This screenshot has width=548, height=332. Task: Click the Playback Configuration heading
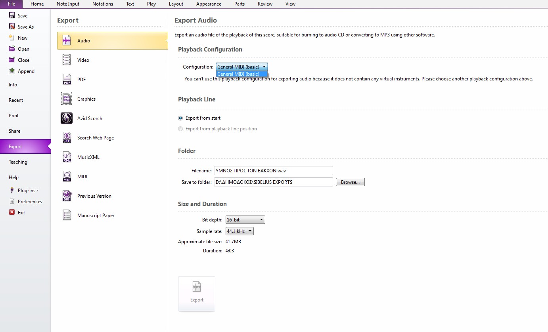[210, 50]
